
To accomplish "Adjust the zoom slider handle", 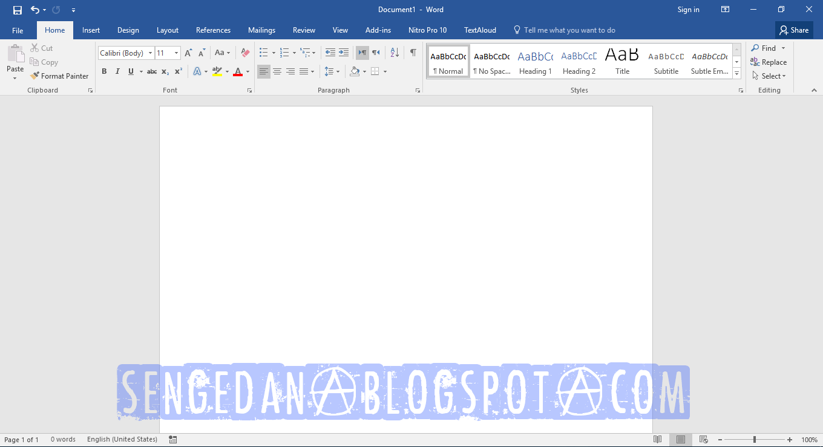I will [754, 440].
